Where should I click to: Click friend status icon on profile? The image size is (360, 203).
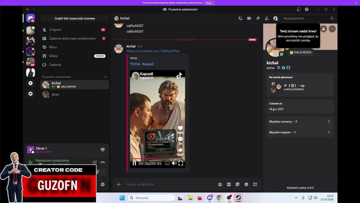pos(323,29)
